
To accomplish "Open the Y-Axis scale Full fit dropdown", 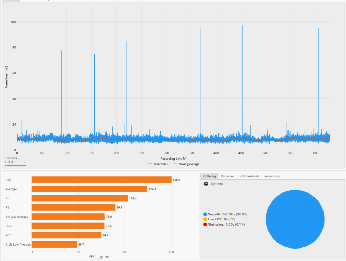I will (15, 162).
